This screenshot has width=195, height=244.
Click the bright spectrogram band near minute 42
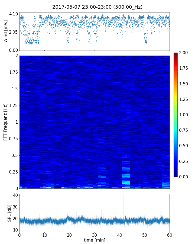coord(126,176)
